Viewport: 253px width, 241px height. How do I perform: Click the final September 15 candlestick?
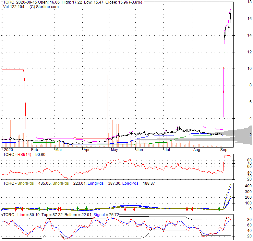tap(231, 16)
